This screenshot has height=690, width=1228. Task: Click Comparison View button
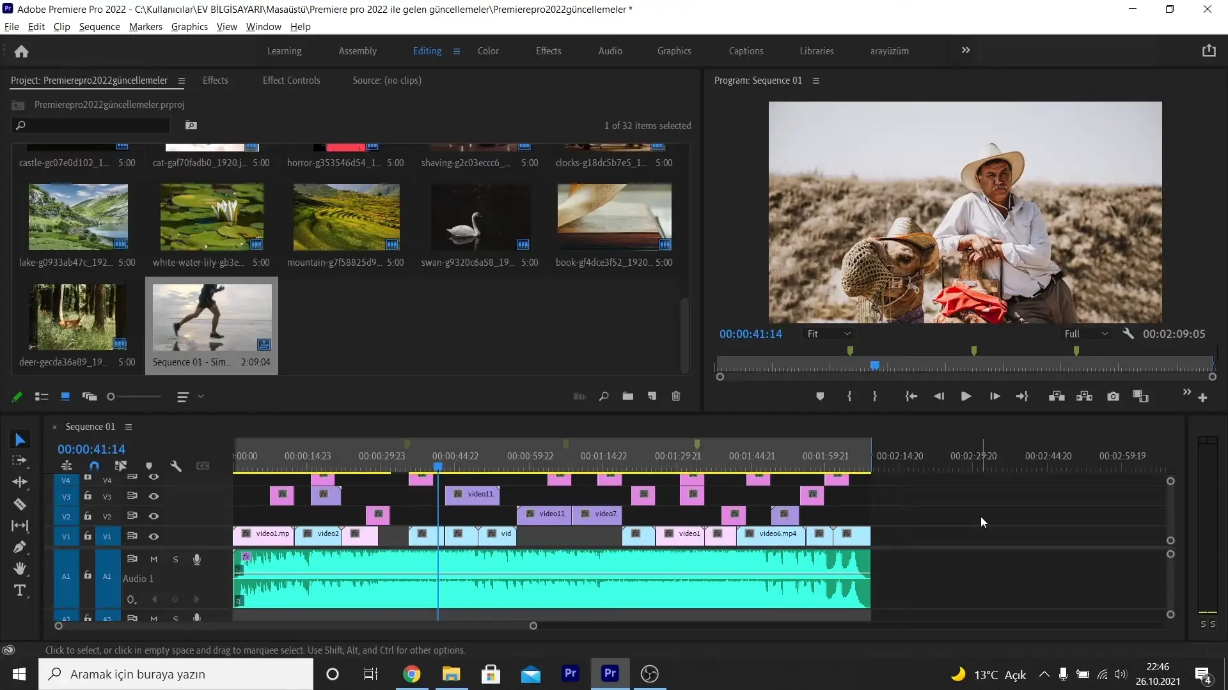(x=1140, y=397)
